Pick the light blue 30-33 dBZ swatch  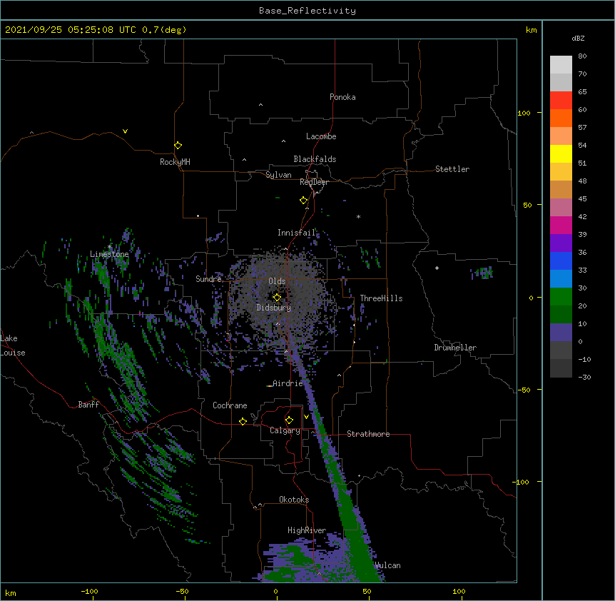561,278
